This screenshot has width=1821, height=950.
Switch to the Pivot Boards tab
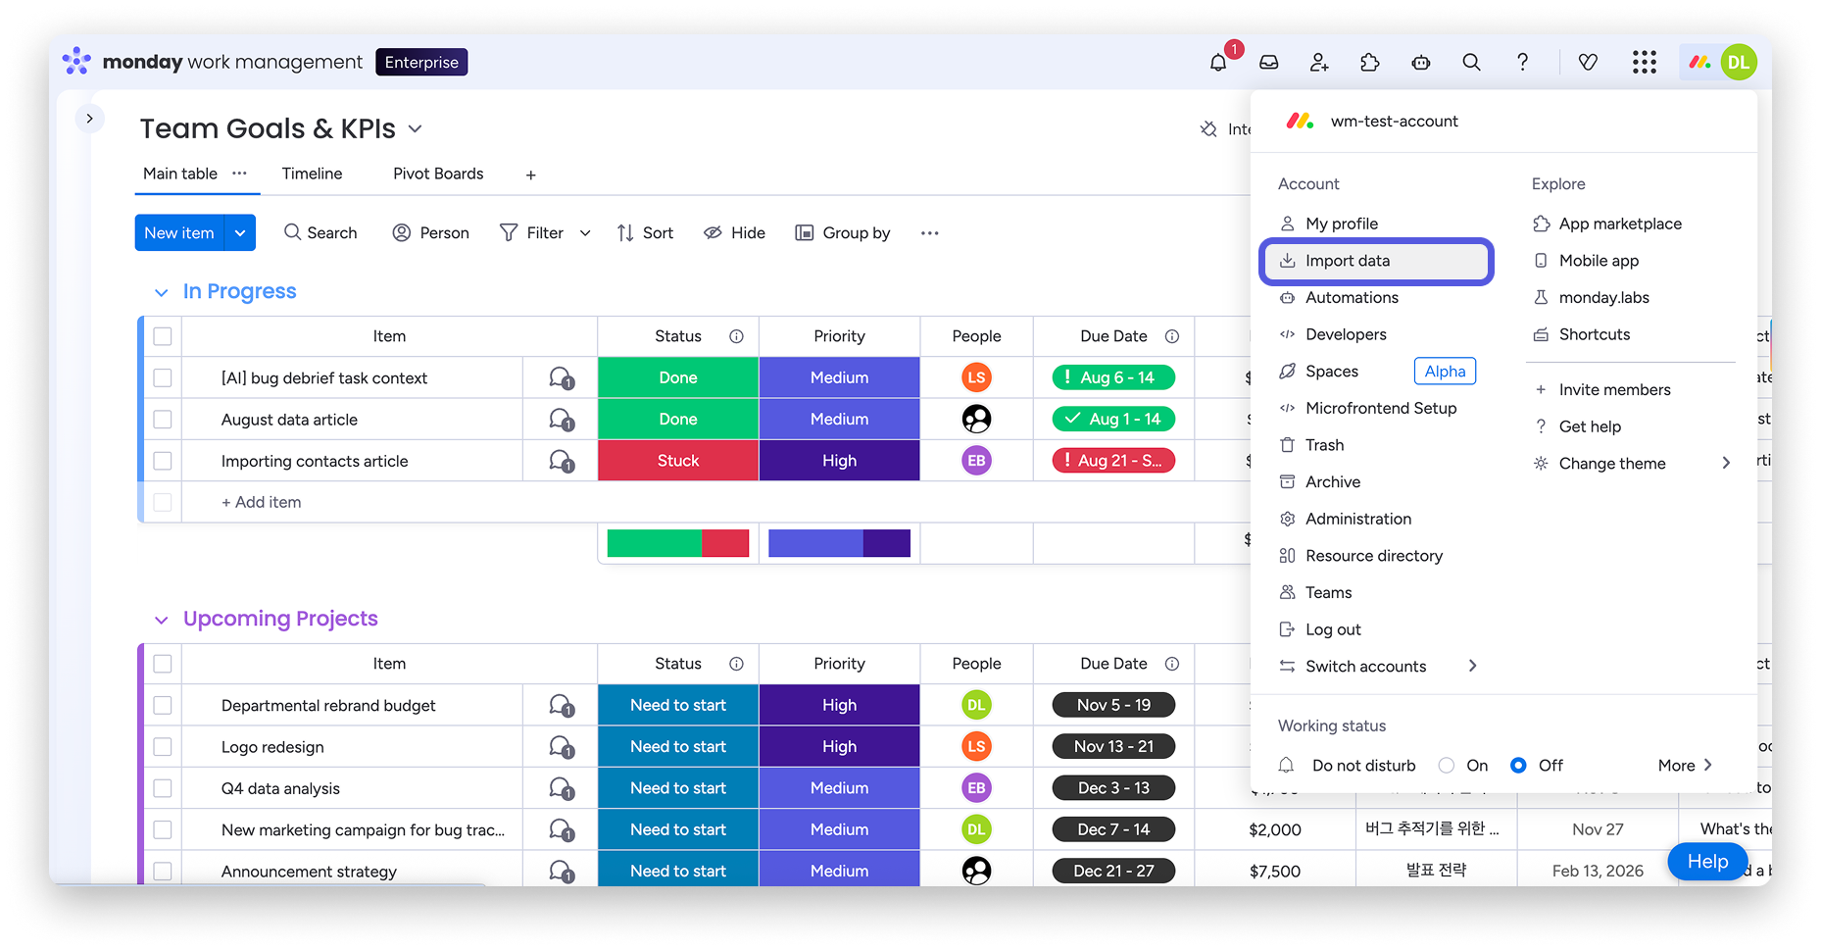[x=438, y=174]
